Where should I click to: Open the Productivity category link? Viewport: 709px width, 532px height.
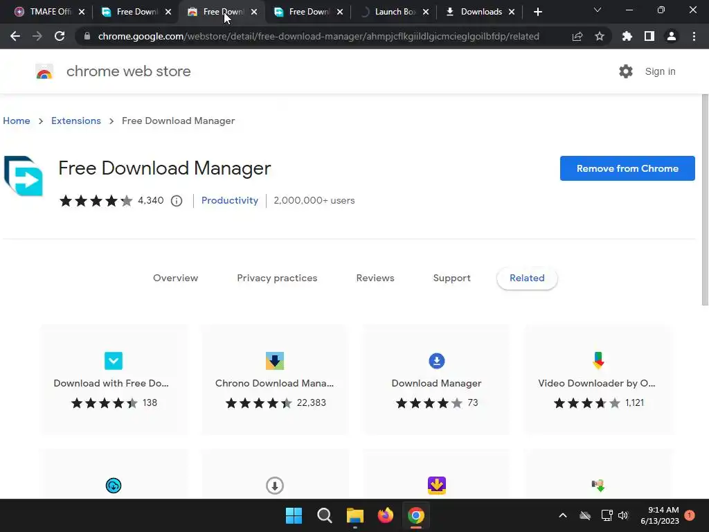pyautogui.click(x=230, y=200)
